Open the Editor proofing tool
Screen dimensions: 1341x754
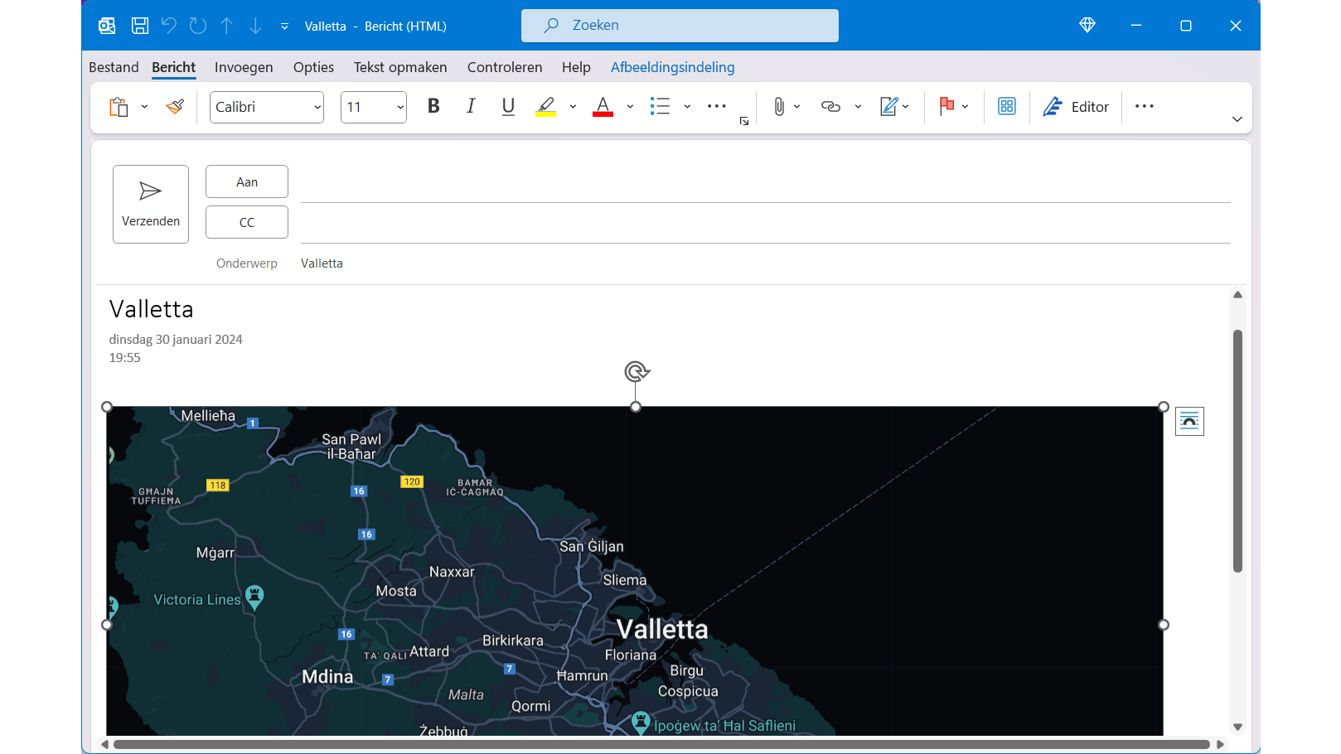point(1076,107)
